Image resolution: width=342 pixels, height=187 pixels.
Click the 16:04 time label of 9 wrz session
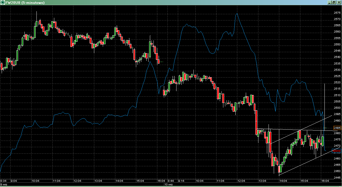coord(161,181)
